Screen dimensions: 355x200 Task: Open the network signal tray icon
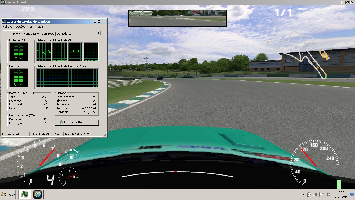pos(315,195)
